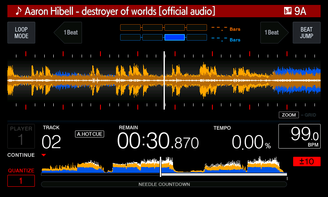Tap the 99.0 BPM display
This screenshot has height=197, width=328.
(299, 136)
